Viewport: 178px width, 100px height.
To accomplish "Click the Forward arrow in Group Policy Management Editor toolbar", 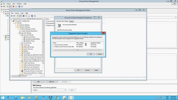I will (x=14, y=16).
